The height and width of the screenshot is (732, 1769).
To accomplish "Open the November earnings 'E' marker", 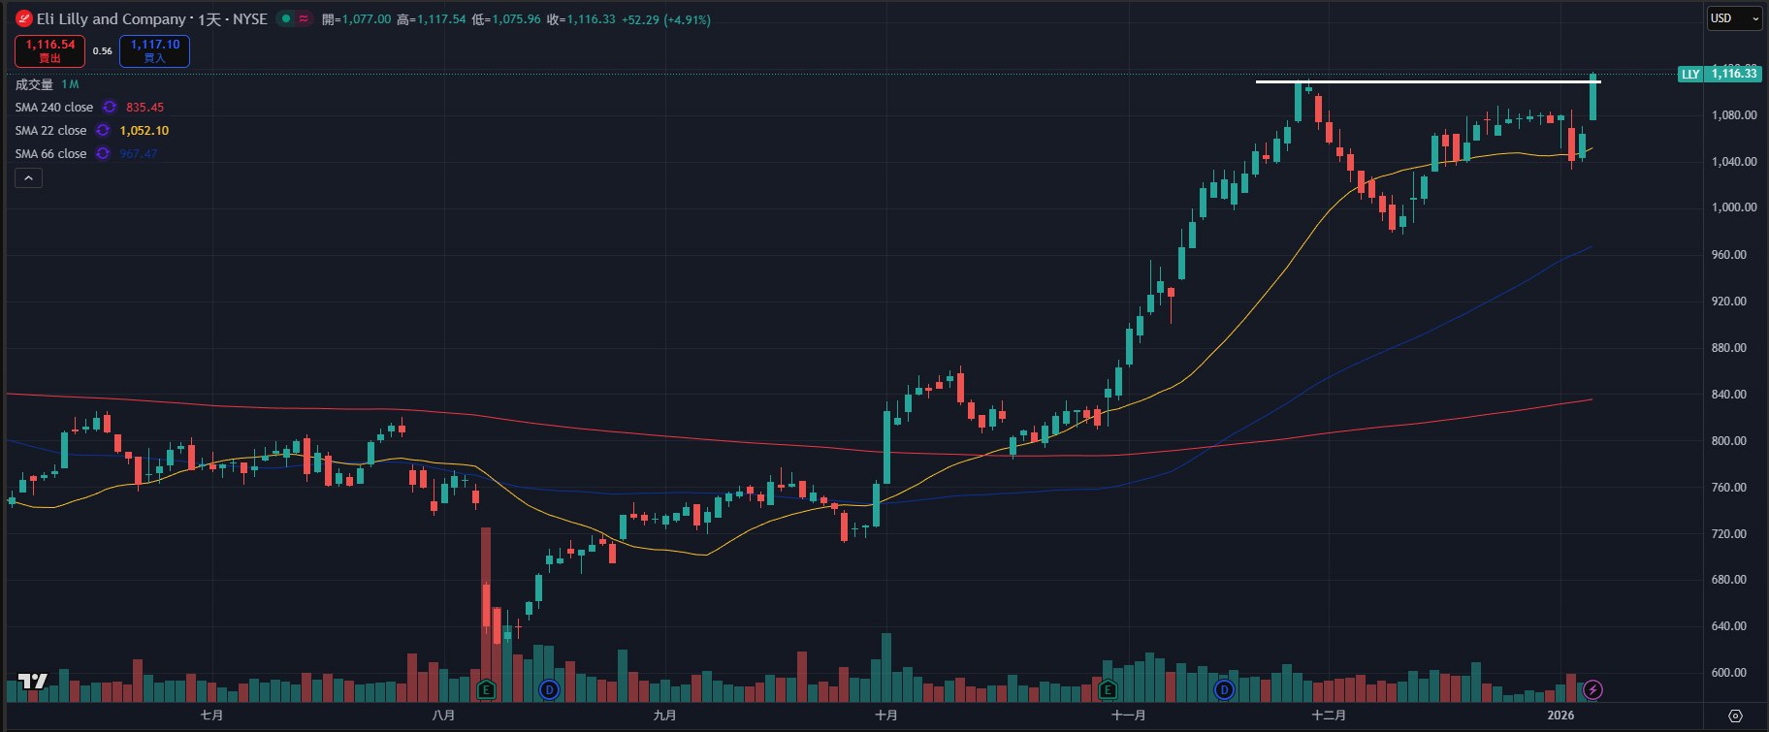I will pyautogui.click(x=1108, y=690).
